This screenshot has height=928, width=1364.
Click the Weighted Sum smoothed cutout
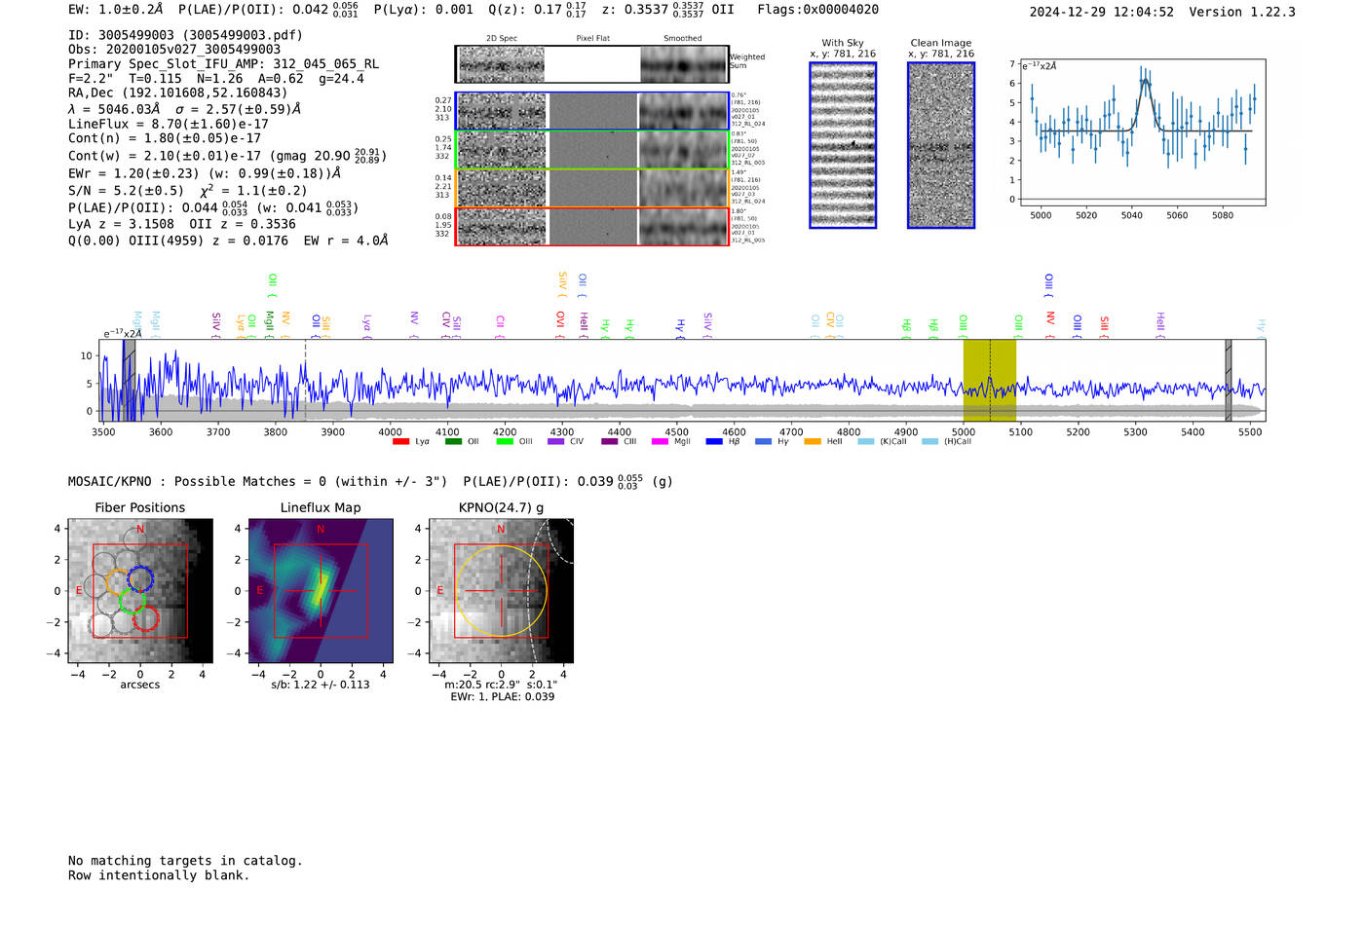684,65
